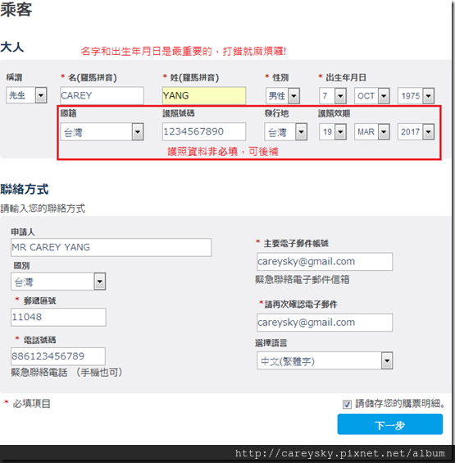The width and height of the screenshot is (455, 463).
Task: Open the 性別 gender dropdown showing 男性
Action: 283,96
